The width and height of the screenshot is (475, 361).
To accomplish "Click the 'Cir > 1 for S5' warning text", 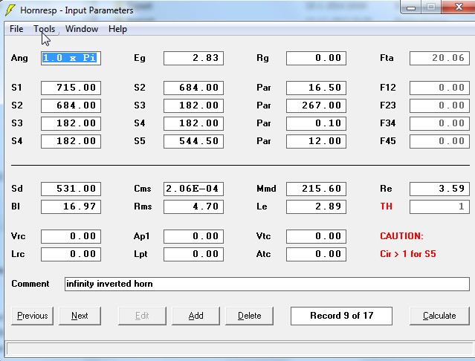I will click(x=408, y=254).
